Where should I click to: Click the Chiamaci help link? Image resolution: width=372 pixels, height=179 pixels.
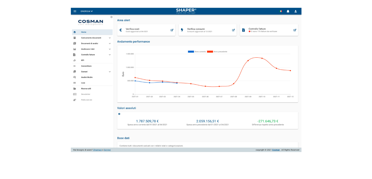click(x=97, y=150)
